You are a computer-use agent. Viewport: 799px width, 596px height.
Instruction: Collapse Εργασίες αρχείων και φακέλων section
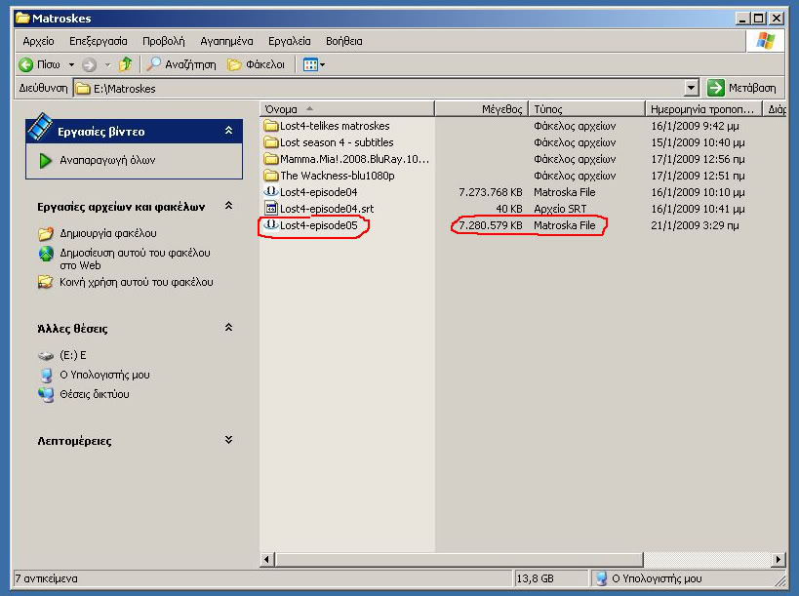[x=229, y=206]
